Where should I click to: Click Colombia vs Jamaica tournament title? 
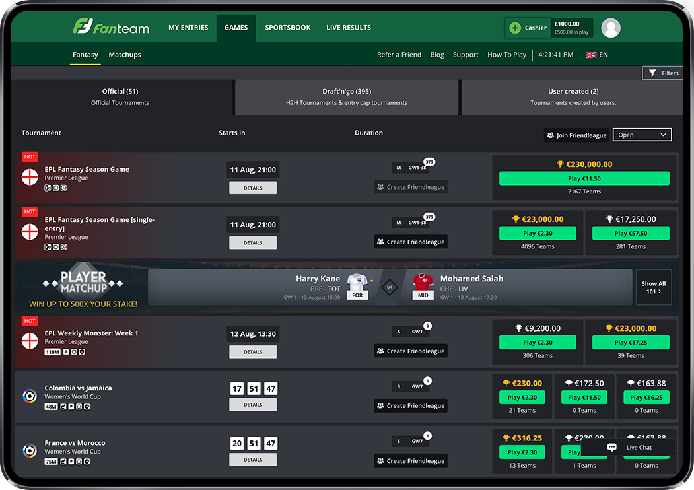(78, 388)
